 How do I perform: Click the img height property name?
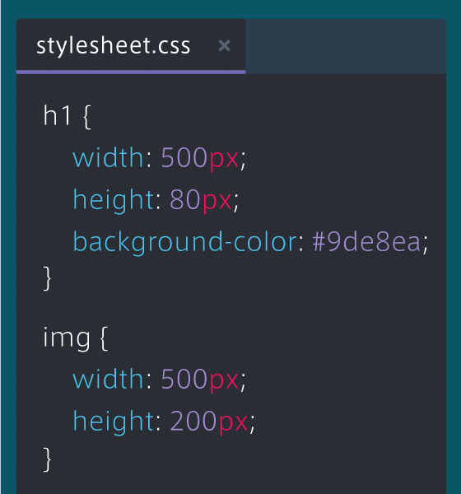coord(113,422)
